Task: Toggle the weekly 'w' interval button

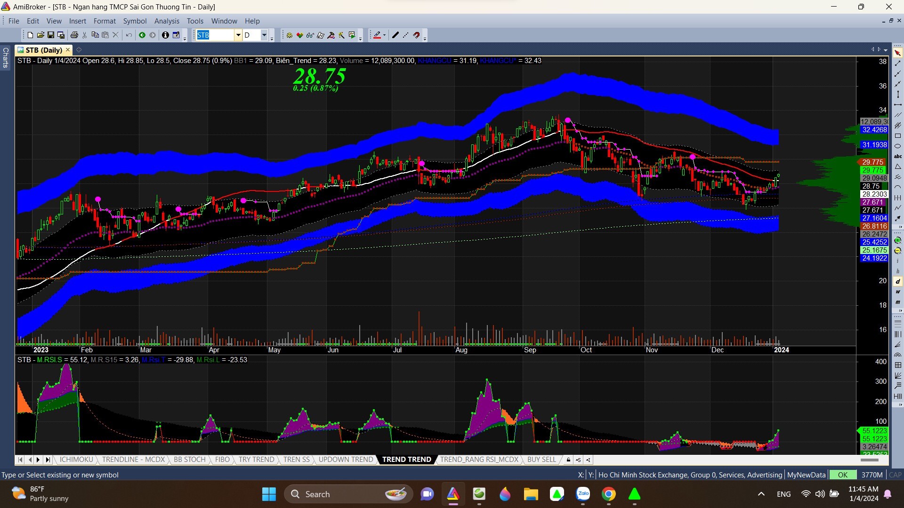Action: pyautogui.click(x=898, y=292)
